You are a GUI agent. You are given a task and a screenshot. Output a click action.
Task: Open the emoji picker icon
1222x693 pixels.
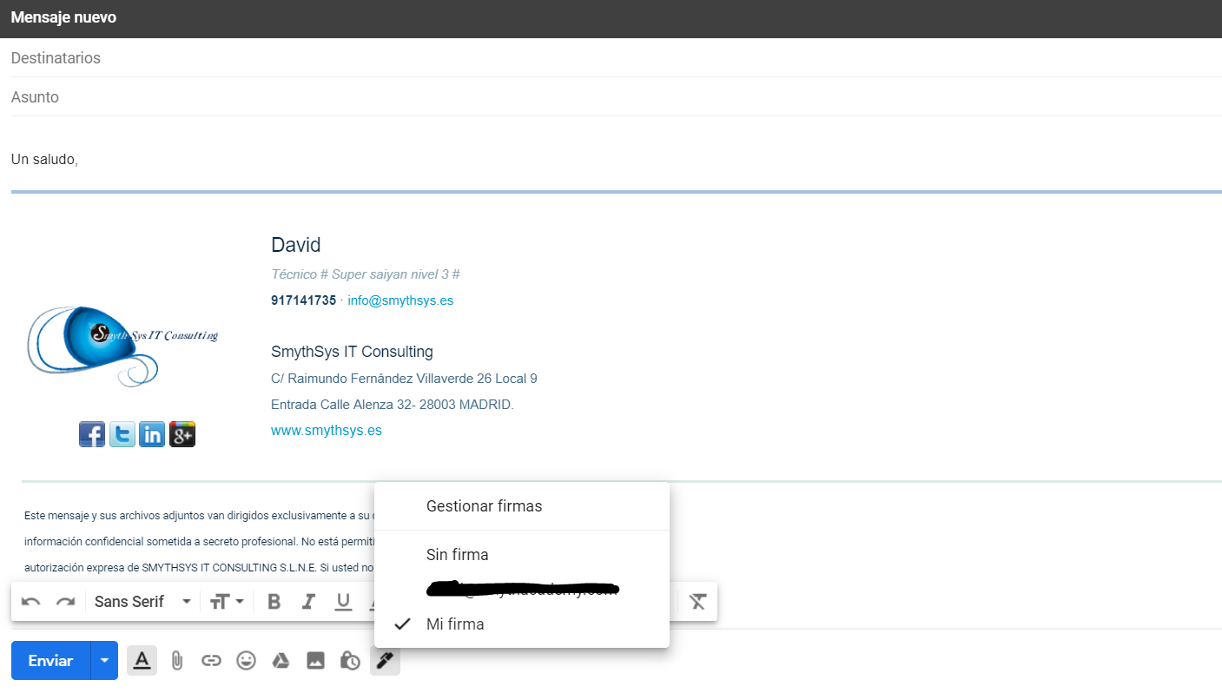pos(247,661)
